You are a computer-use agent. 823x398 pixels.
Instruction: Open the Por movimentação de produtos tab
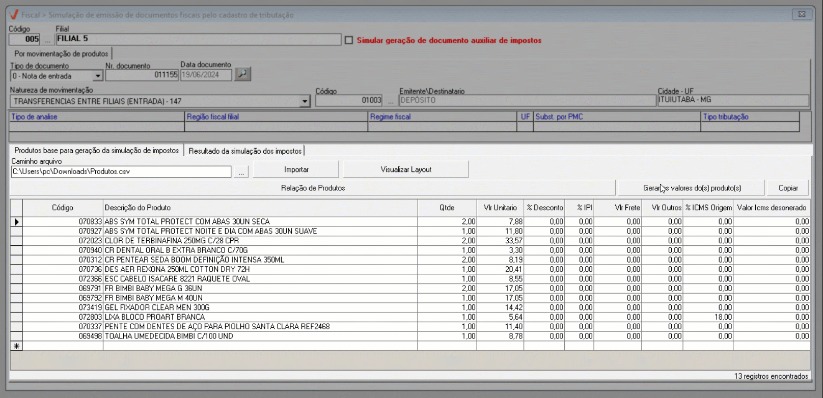61,53
